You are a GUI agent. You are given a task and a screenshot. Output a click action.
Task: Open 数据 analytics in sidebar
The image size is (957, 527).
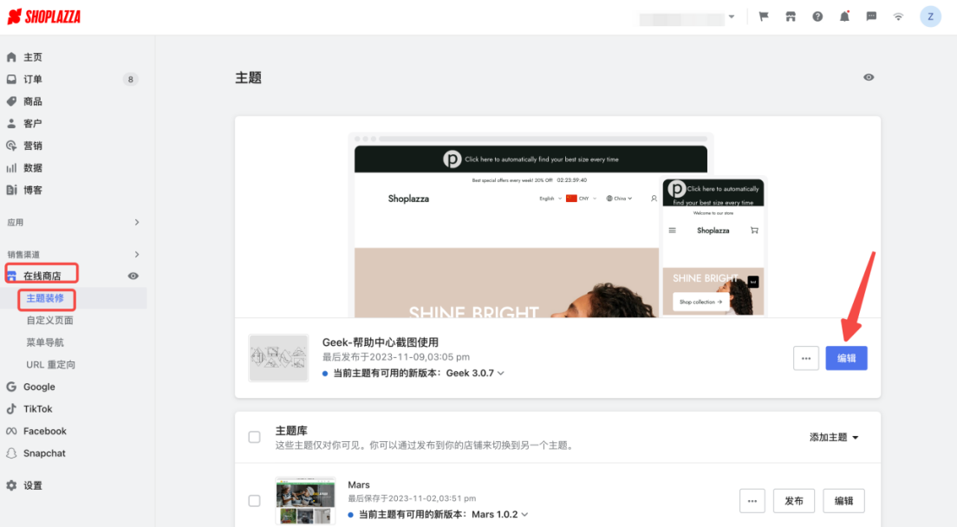click(33, 168)
